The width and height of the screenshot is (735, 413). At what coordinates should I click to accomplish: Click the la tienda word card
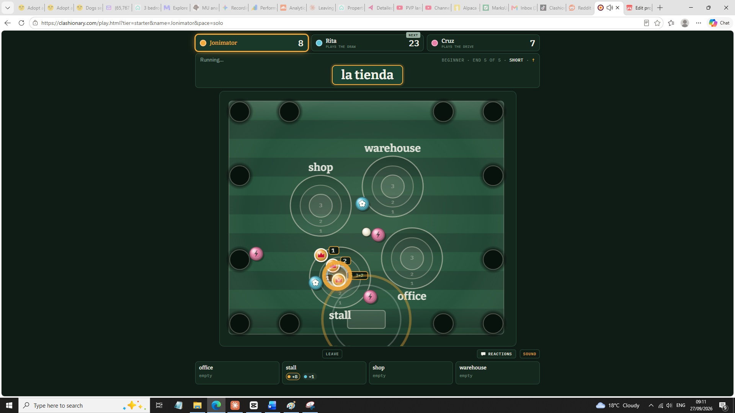coord(367,75)
